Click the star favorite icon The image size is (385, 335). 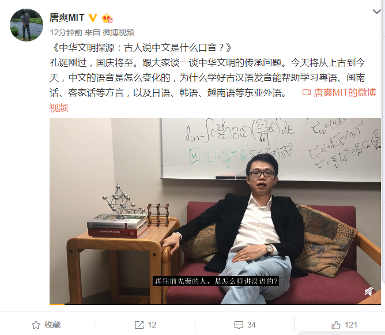36,325
